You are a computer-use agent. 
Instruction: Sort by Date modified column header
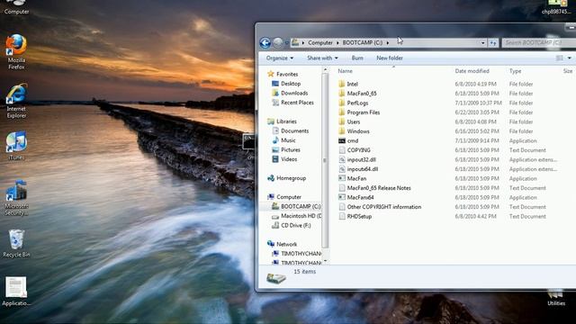(472, 71)
